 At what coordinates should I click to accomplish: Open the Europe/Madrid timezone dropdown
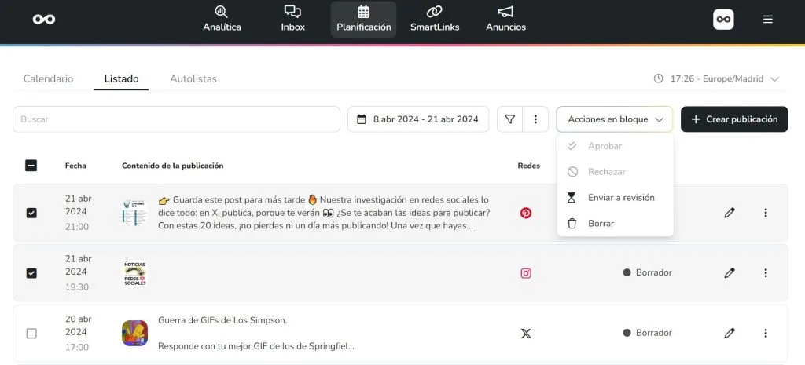717,79
